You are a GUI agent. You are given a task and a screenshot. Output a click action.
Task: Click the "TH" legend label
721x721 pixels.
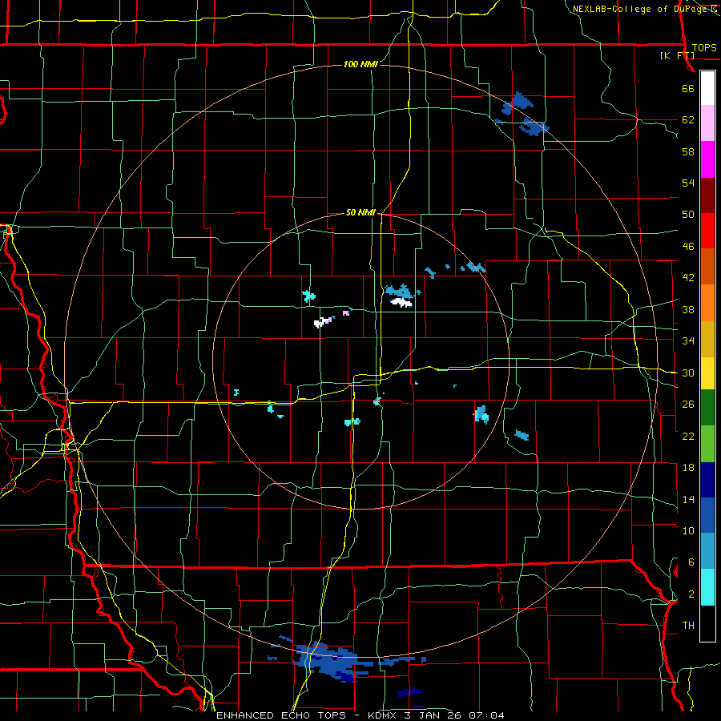(x=688, y=626)
